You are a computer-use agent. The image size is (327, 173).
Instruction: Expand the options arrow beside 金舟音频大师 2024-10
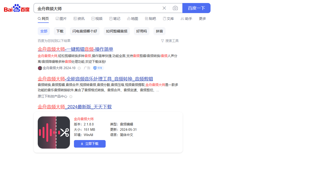tap(79, 68)
